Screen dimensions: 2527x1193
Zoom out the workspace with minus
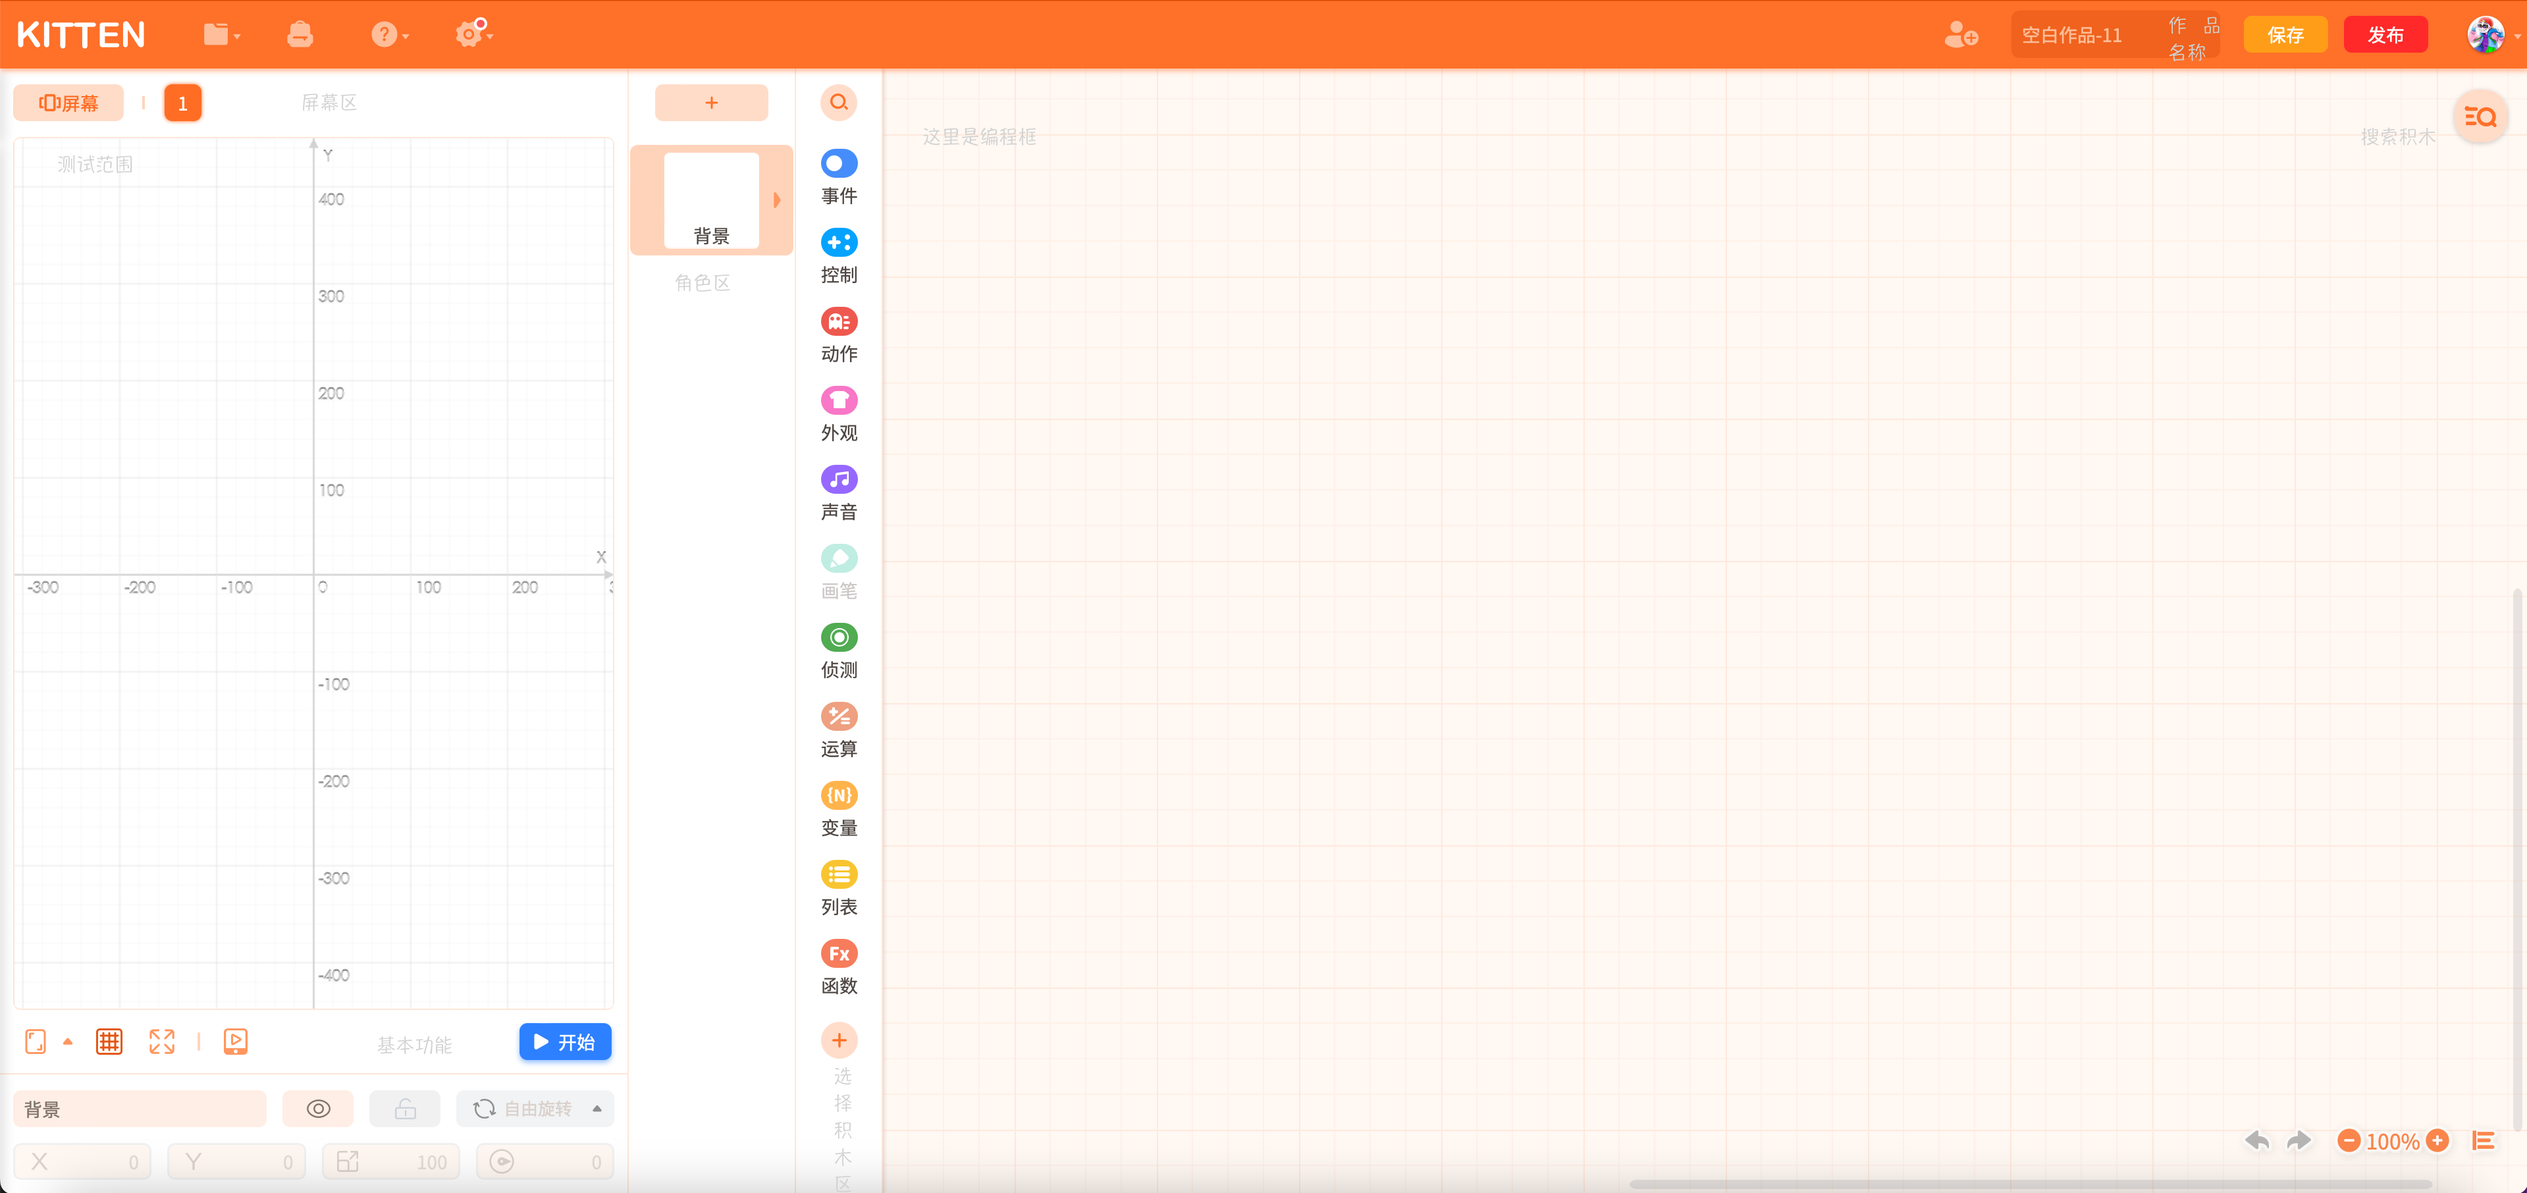tap(2349, 1141)
